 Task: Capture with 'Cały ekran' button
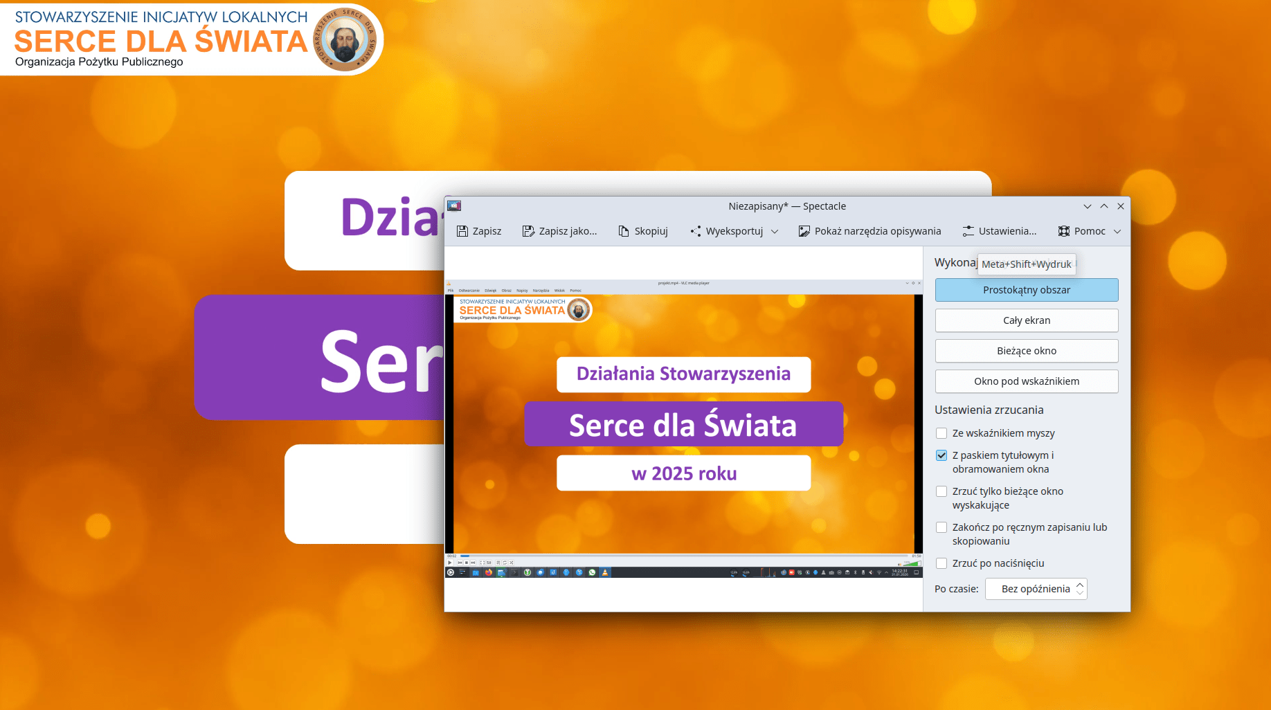pos(1026,320)
